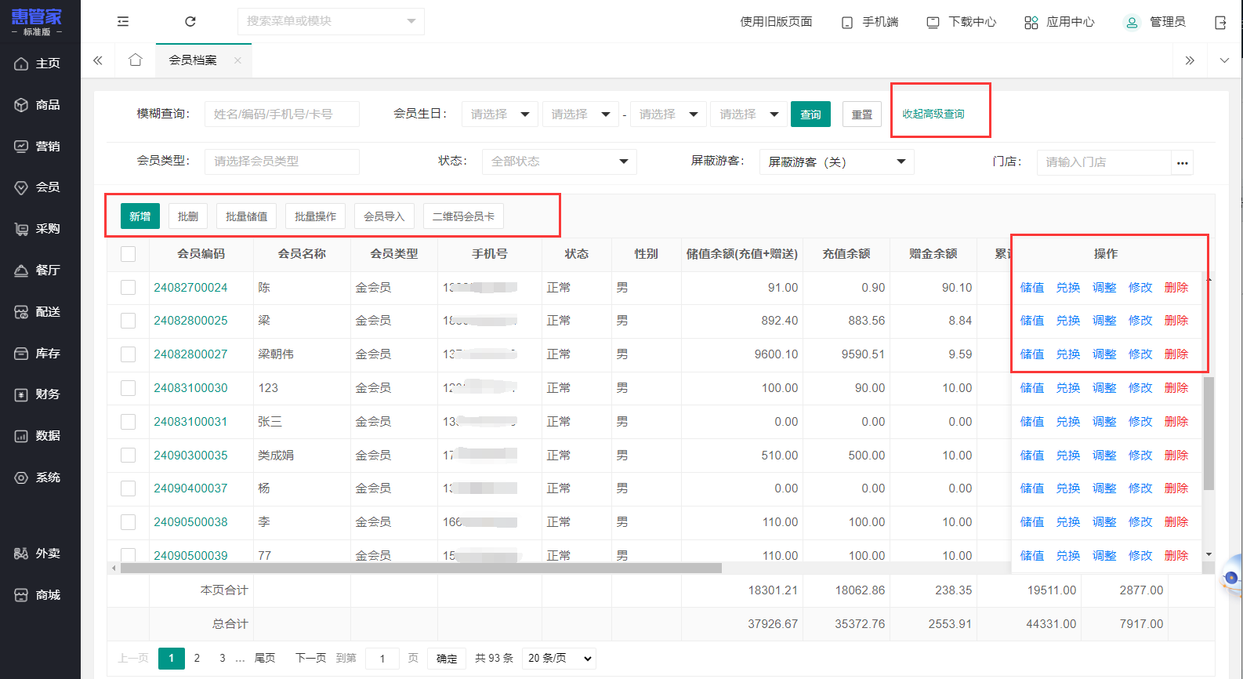
Task: Jump to 尾页 last page
Action: coord(265,659)
